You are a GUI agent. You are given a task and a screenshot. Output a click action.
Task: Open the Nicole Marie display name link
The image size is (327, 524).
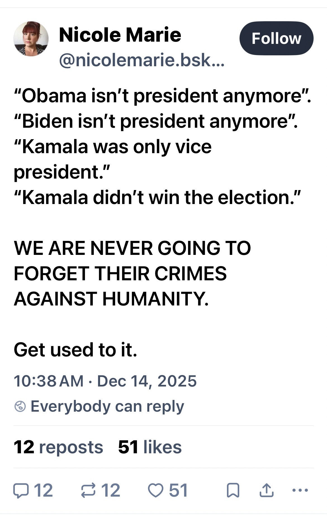tap(120, 35)
